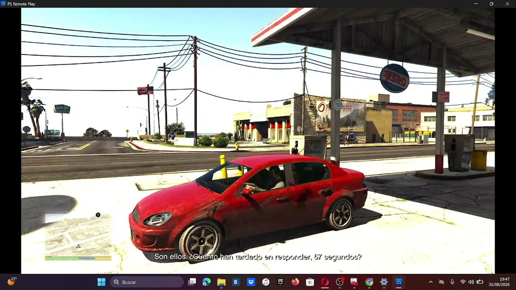Select PS Remote Play taskbar icon
516x290 pixels.
pyautogui.click(x=399, y=282)
